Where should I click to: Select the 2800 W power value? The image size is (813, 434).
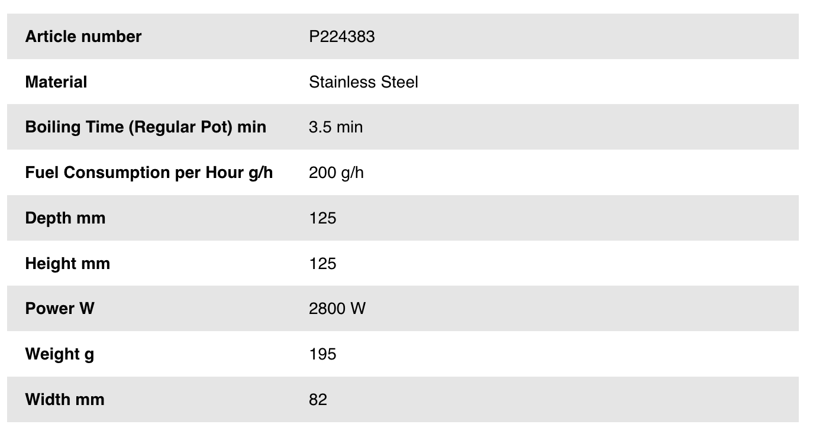337,309
